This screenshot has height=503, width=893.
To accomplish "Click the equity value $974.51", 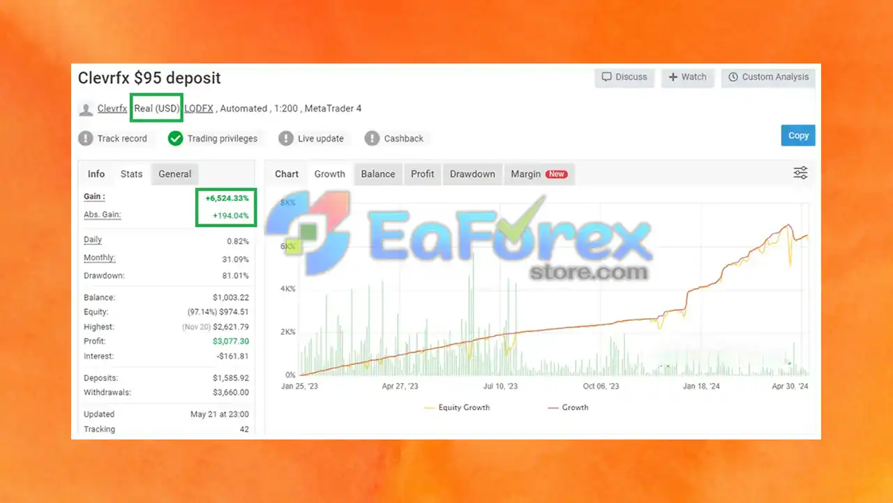I will [233, 312].
